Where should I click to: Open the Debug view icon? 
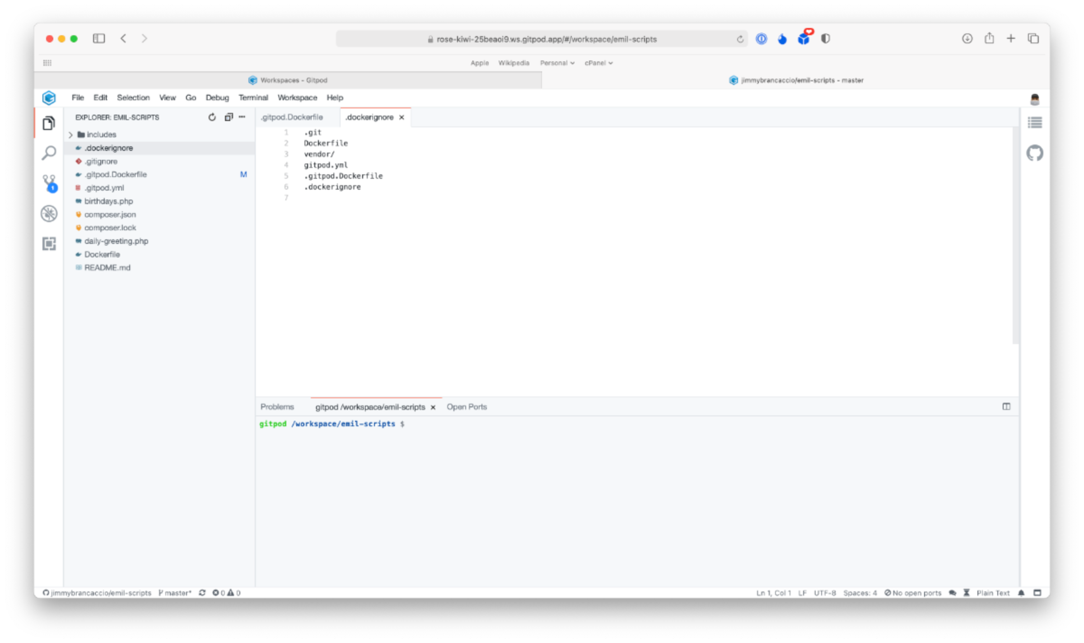tap(49, 214)
